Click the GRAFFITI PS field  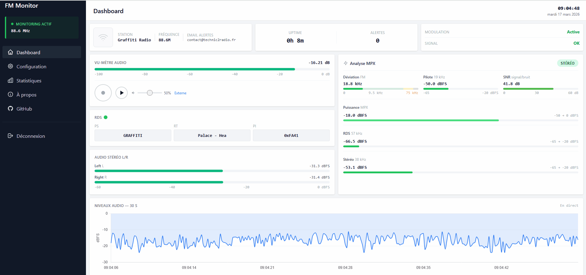coord(133,135)
